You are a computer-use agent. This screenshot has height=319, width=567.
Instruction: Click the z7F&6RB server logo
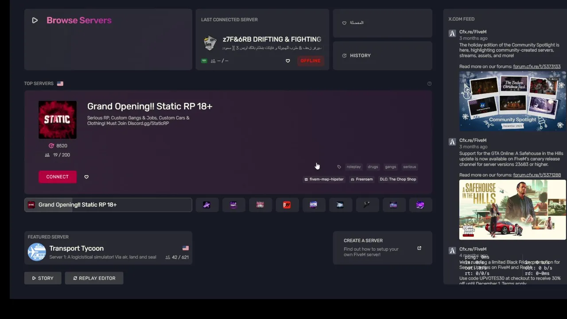pyautogui.click(x=210, y=43)
